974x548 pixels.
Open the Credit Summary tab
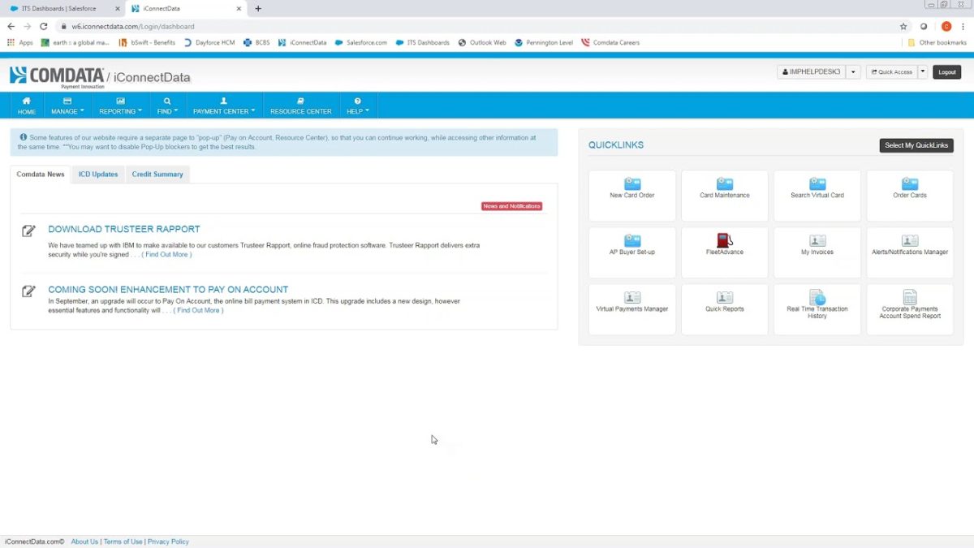tap(157, 174)
